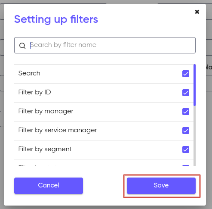Click the Filter by service manager label
This screenshot has width=212, height=209.
click(x=58, y=130)
